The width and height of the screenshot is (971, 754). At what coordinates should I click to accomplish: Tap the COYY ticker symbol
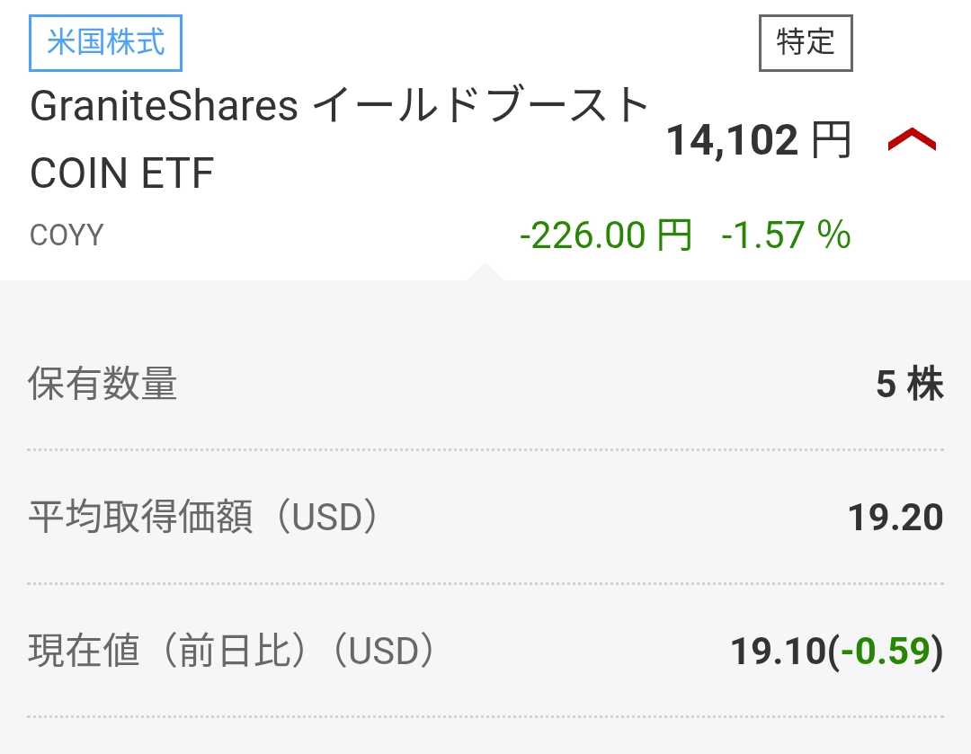[x=67, y=235]
